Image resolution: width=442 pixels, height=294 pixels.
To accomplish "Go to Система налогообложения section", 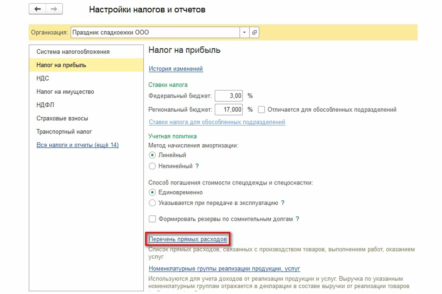I will coord(73,52).
